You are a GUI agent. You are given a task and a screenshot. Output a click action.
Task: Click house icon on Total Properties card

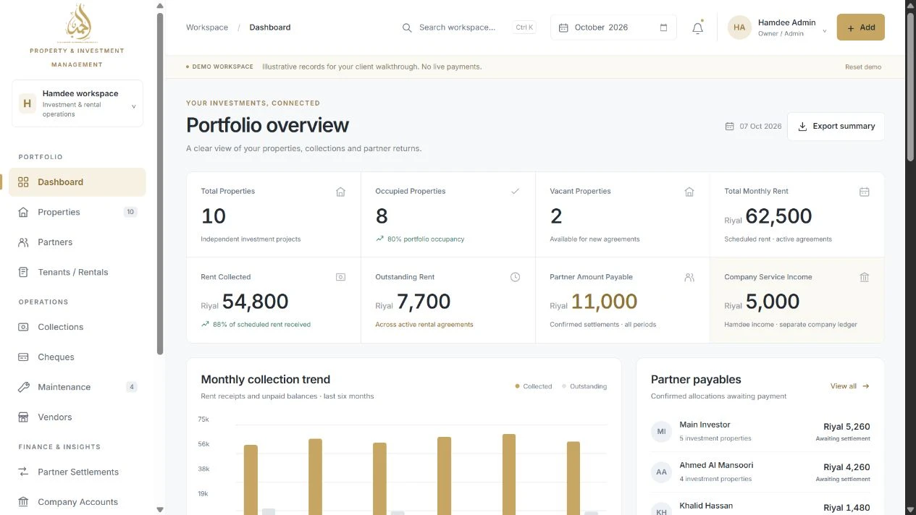[x=340, y=192]
